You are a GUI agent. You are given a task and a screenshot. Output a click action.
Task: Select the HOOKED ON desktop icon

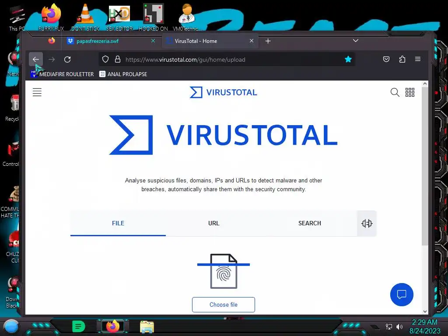(x=153, y=17)
